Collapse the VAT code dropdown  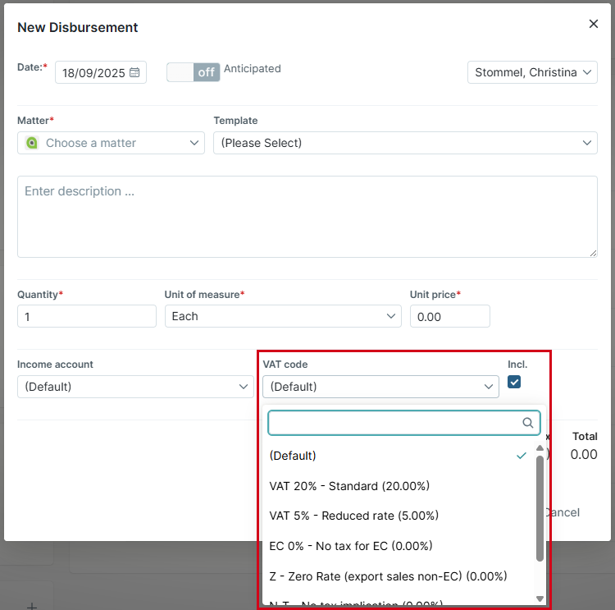click(380, 387)
